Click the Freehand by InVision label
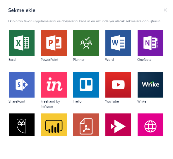173x159 pixels. [x=50, y=104]
